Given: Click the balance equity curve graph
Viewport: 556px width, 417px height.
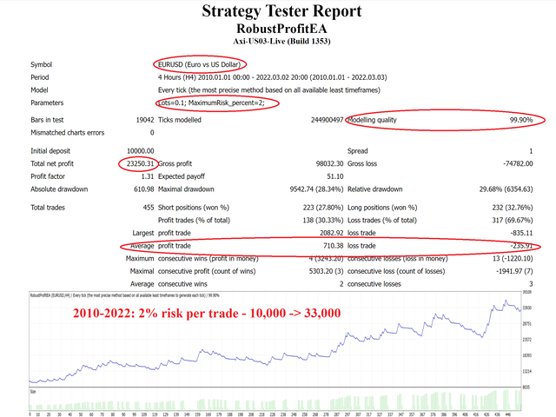Looking at the screenshot, I should [275, 340].
